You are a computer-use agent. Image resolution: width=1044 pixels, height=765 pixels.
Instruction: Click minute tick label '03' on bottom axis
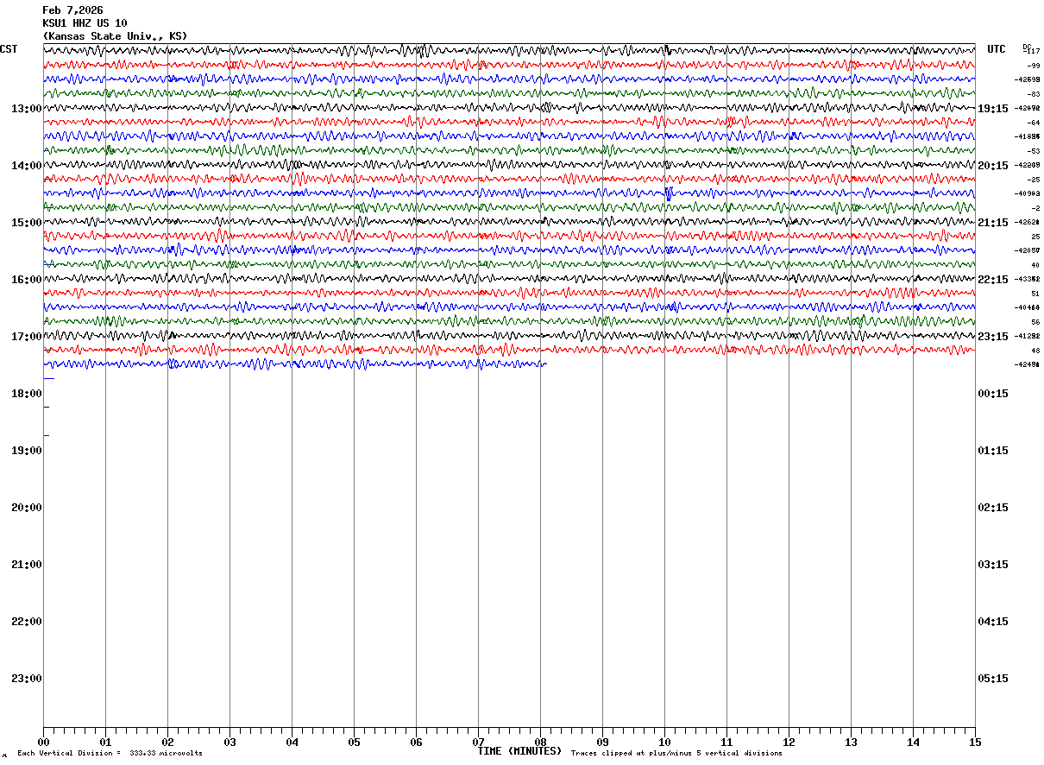tap(230, 743)
